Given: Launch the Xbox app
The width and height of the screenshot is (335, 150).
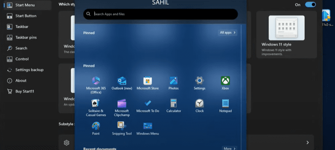Looking at the screenshot, I should pyautogui.click(x=225, y=81).
